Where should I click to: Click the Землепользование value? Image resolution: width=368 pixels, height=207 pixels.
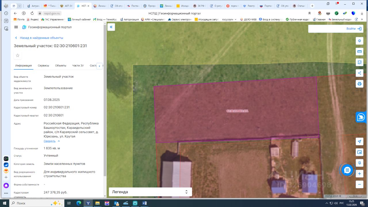point(58,88)
